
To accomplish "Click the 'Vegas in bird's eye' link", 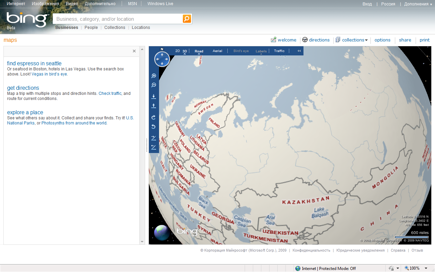I will coord(49,74).
